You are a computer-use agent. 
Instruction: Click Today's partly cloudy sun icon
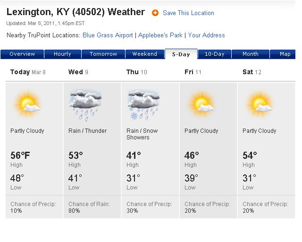point(27,104)
